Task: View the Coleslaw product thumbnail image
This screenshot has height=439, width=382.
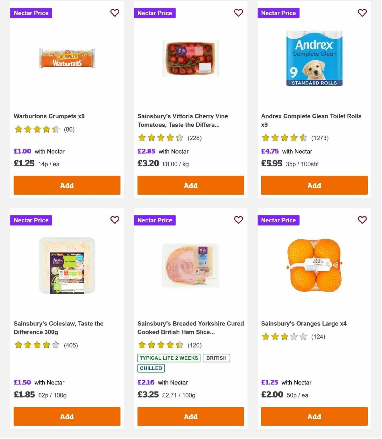Action: click(x=67, y=265)
